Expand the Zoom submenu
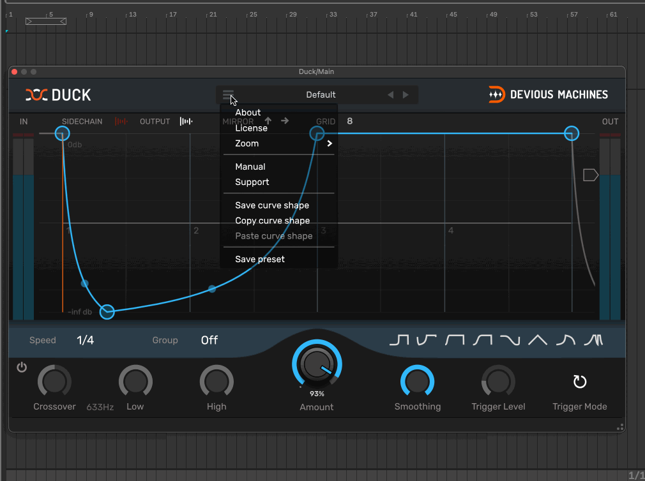Image resolution: width=645 pixels, height=481 pixels. (279, 144)
